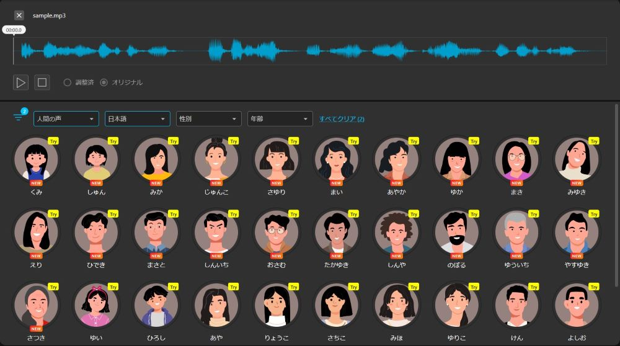The height and width of the screenshot is (346, 620).
Task: Select the えり voice avatar
Action: [36, 232]
